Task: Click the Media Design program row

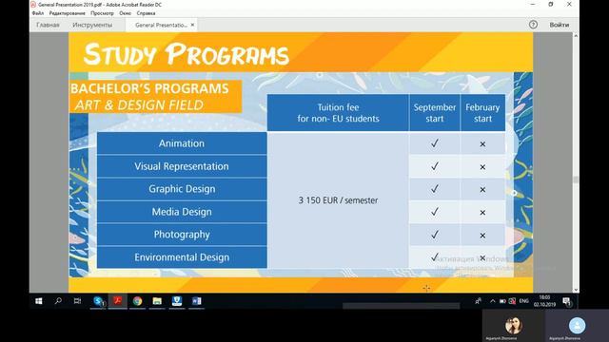Action: 182,212
